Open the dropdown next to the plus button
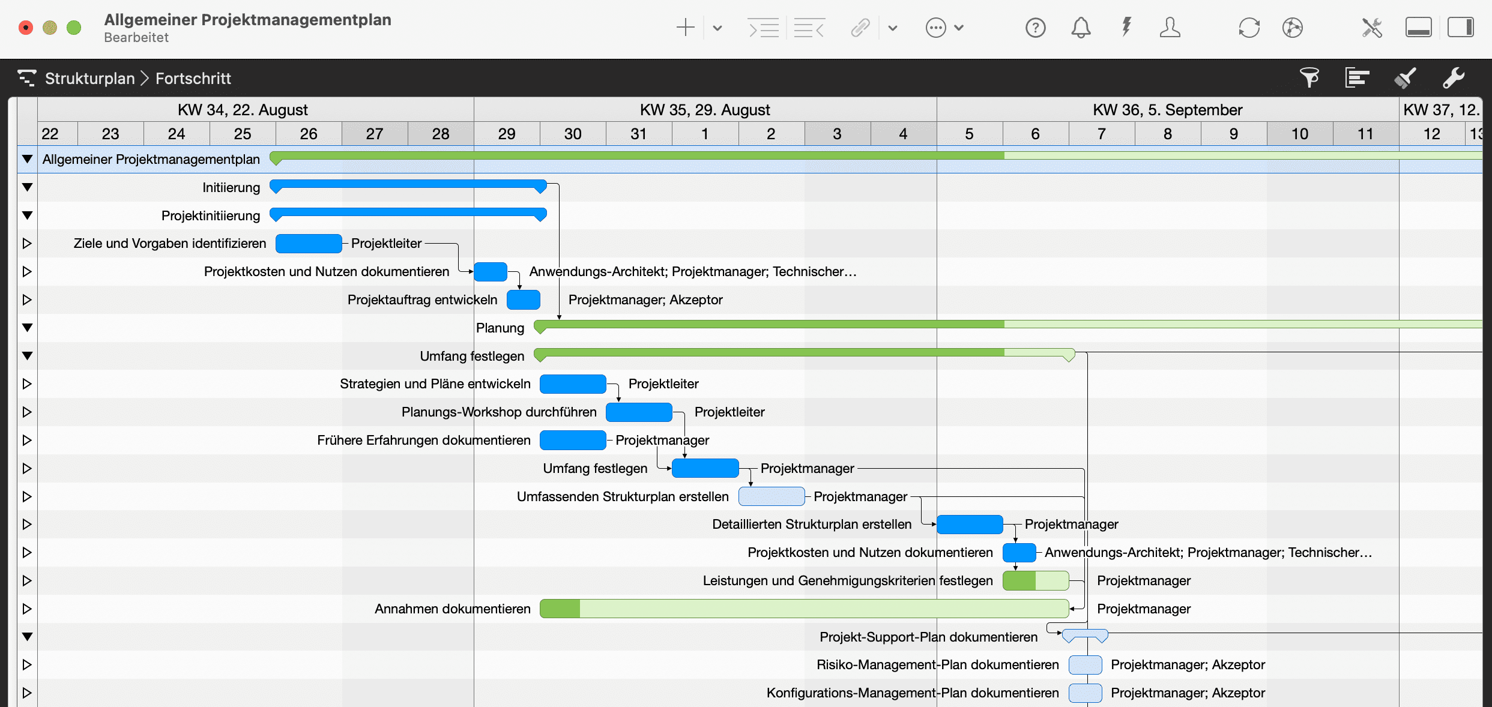Viewport: 1492px width, 707px height. pyautogui.click(x=717, y=28)
